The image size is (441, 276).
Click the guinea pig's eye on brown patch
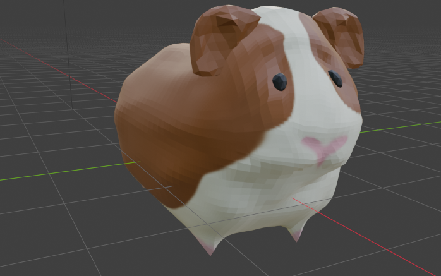coord(280,81)
